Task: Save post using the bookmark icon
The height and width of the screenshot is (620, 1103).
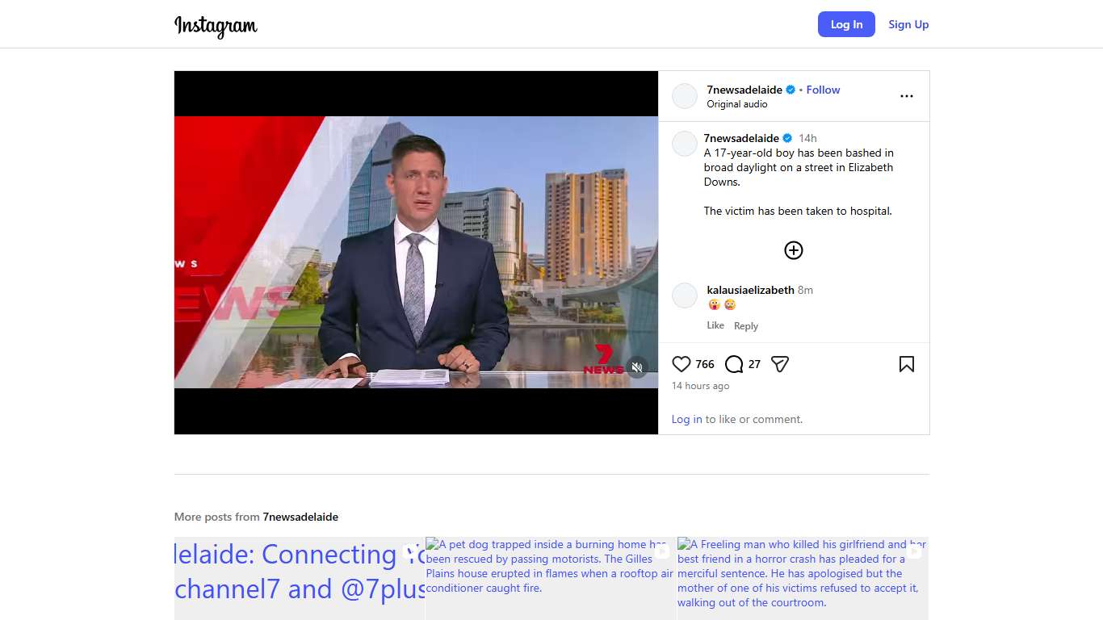Action: pos(906,364)
